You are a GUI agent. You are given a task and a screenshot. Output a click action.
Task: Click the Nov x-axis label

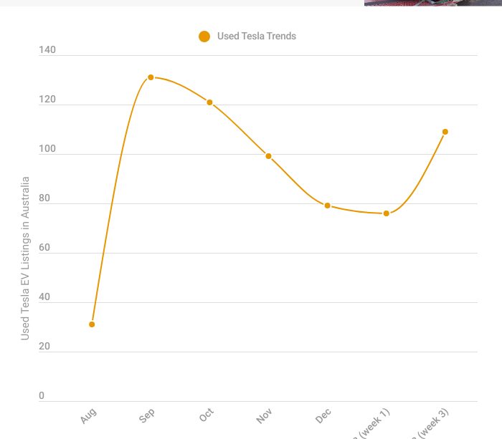(265, 415)
